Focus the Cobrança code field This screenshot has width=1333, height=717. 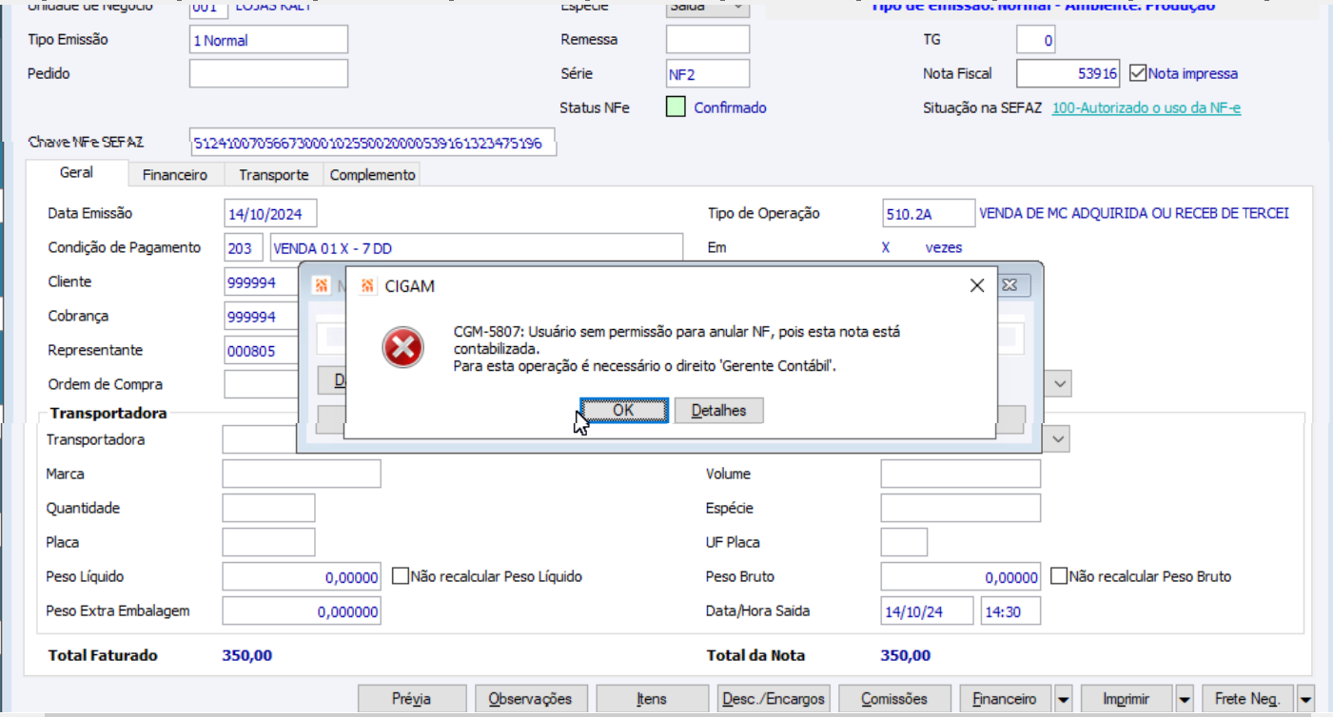[x=262, y=317]
